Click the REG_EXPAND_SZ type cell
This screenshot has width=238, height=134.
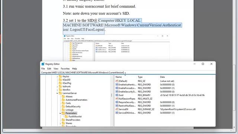146,109
